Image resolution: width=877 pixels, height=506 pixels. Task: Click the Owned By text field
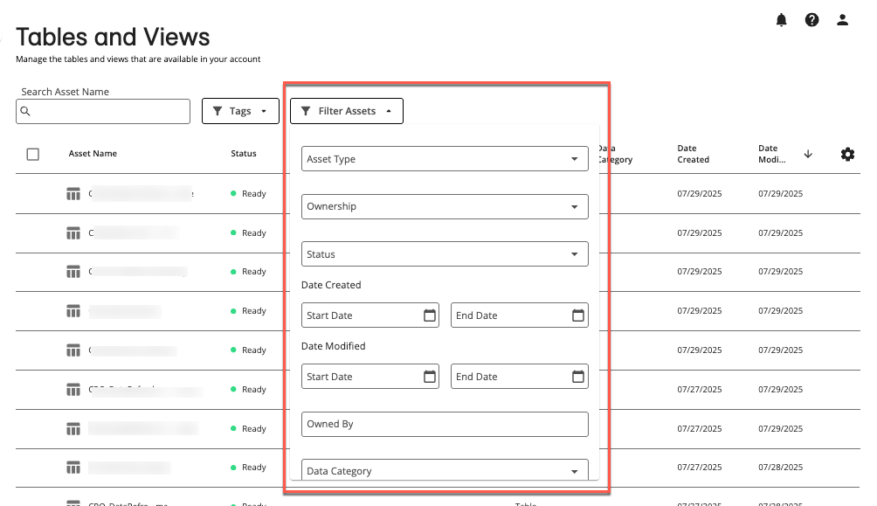click(x=445, y=424)
